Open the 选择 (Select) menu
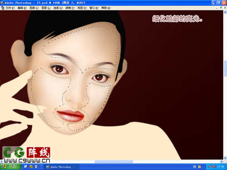Viewport: 227px width, 170px height. (58, 8)
